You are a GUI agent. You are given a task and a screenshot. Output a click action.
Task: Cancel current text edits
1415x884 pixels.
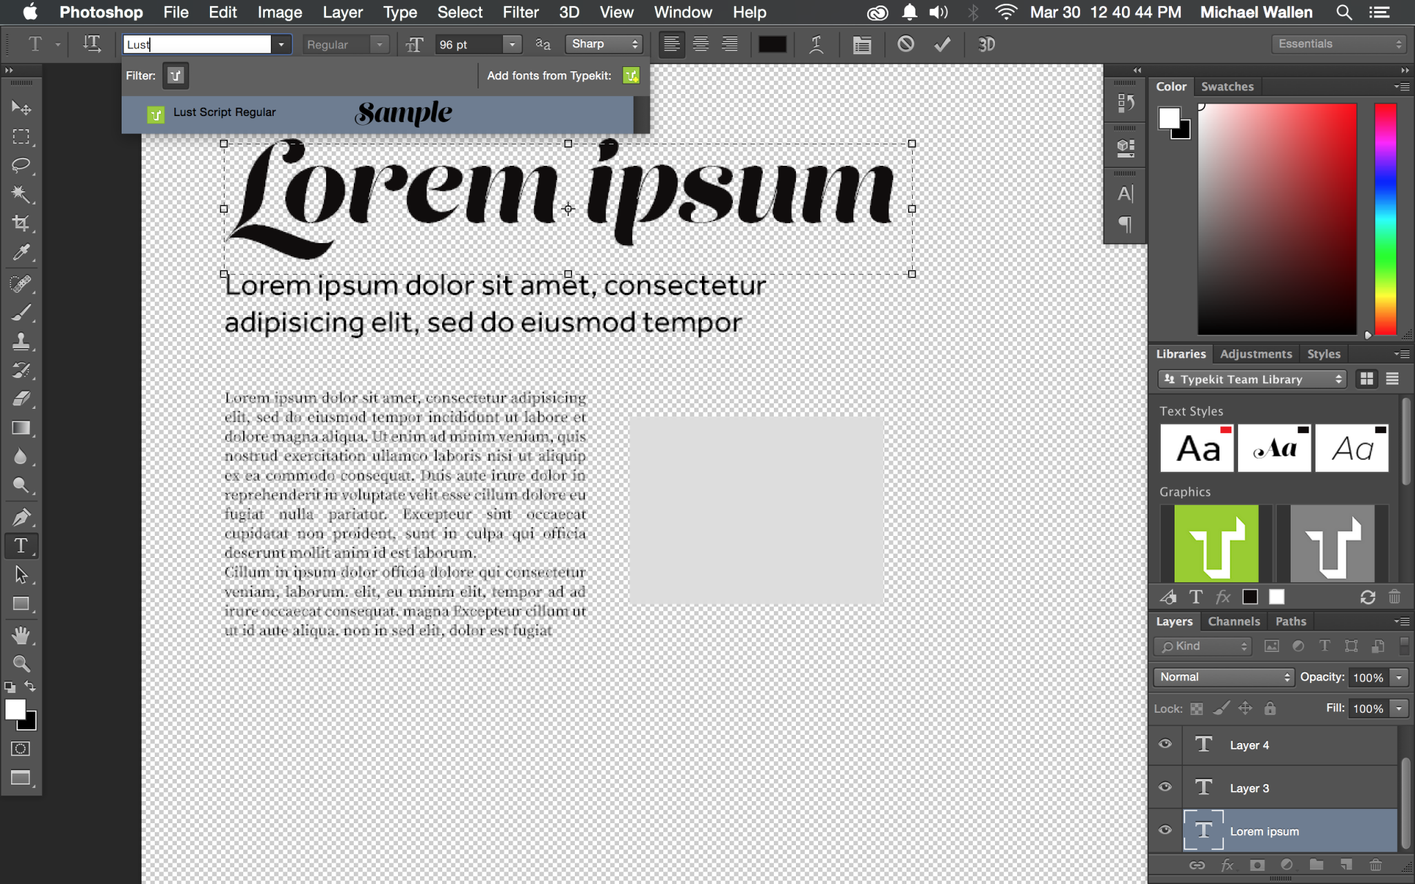coord(905,44)
